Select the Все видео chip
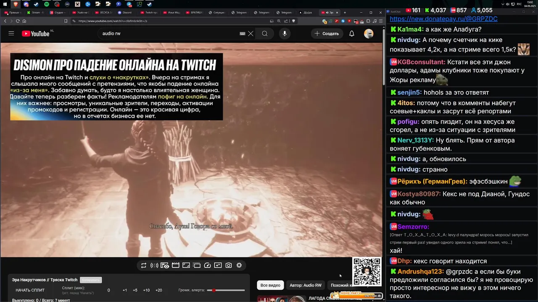This screenshot has width=538, height=302. tap(270, 285)
